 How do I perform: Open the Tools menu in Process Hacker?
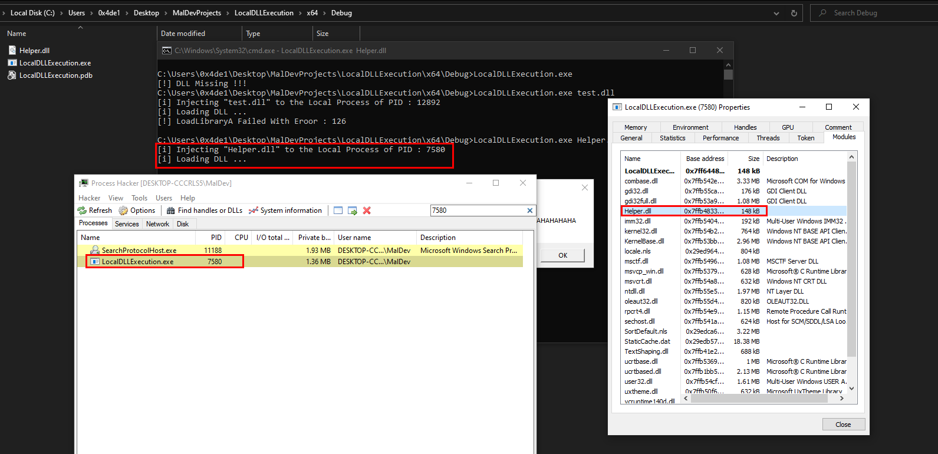tap(140, 198)
